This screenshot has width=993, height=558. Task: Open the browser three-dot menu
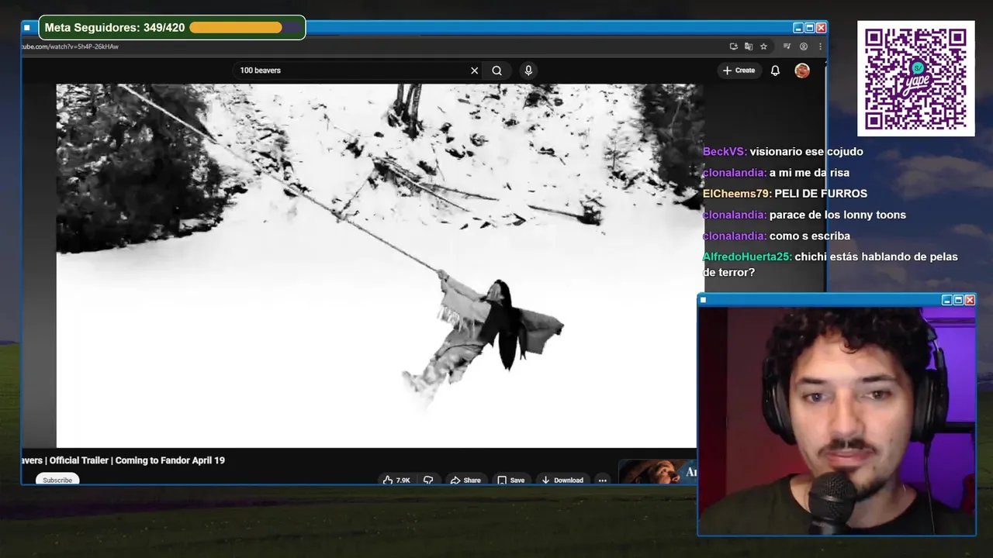click(820, 46)
